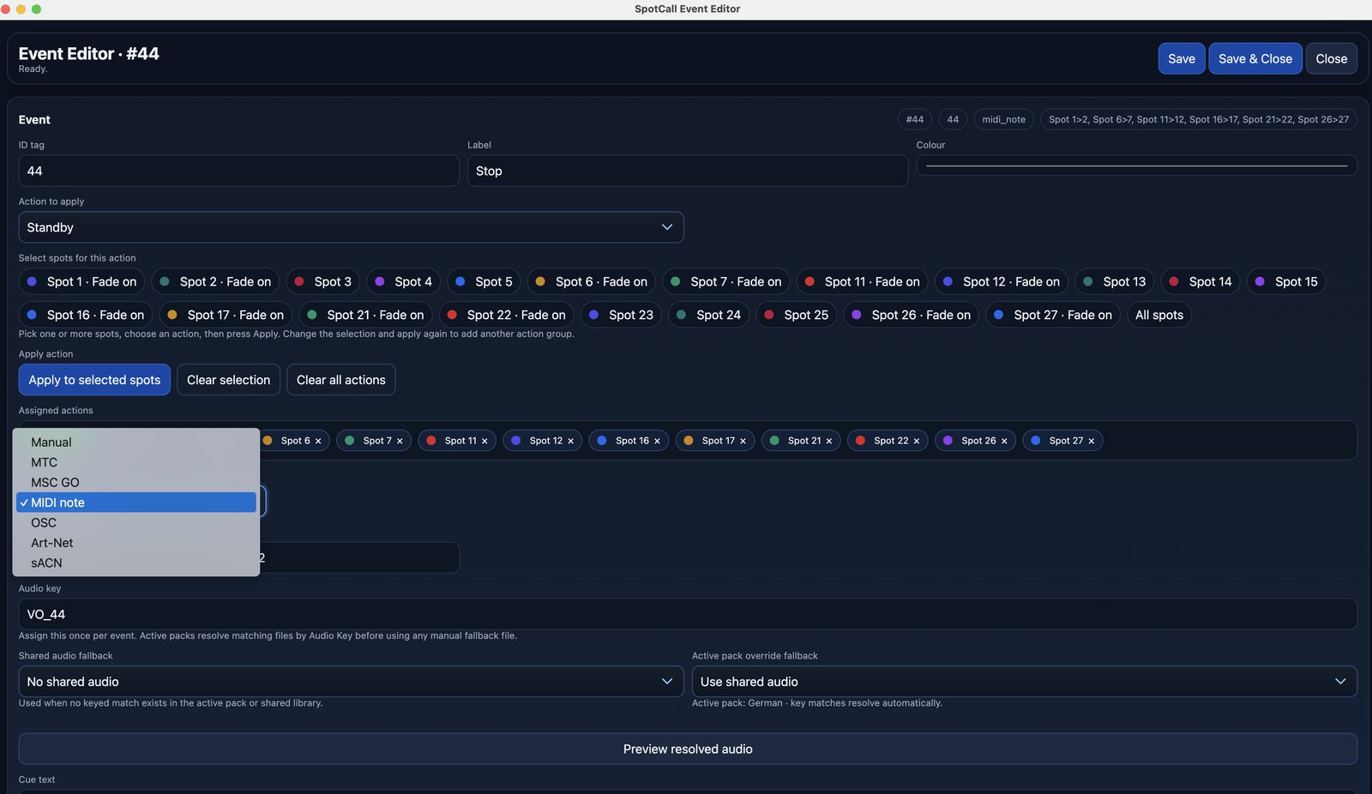This screenshot has width=1372, height=794.
Task: Toggle Spot 26 · Fade on chip
Action: click(x=912, y=315)
